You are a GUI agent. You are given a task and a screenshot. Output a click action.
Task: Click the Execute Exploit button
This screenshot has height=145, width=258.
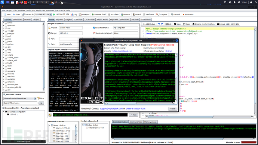24,142
